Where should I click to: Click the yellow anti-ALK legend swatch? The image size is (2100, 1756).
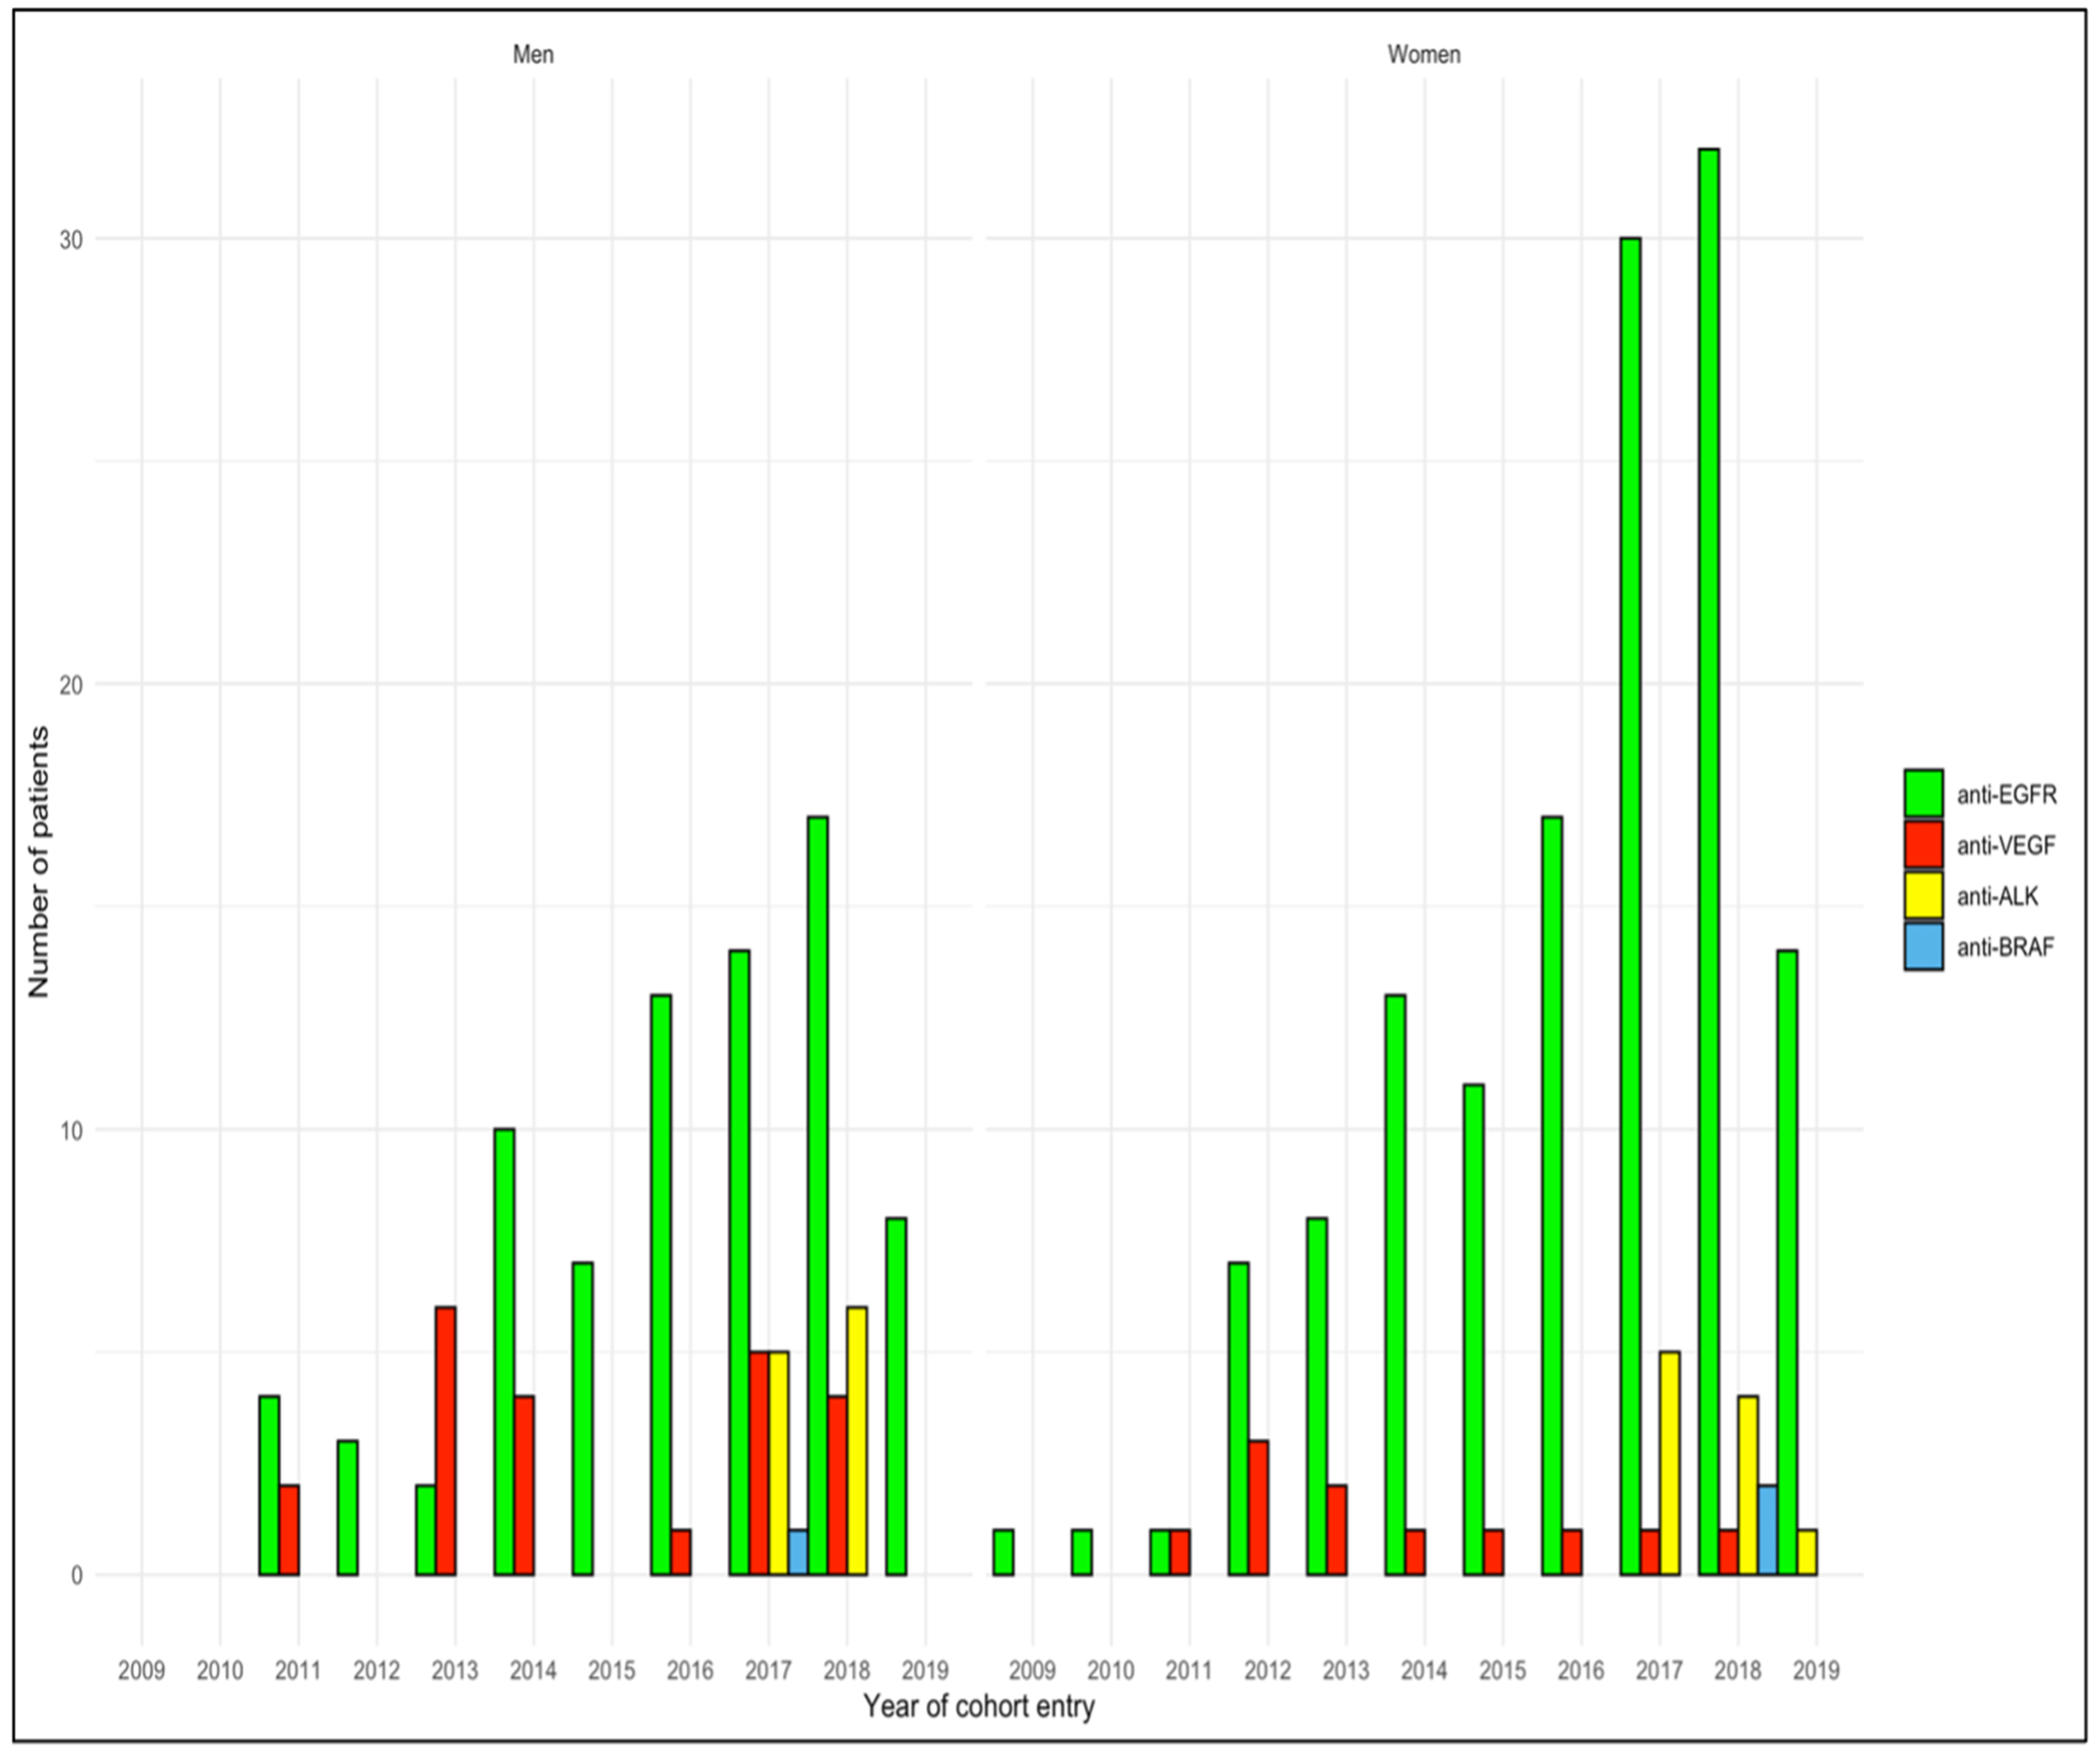[x=1923, y=896]
